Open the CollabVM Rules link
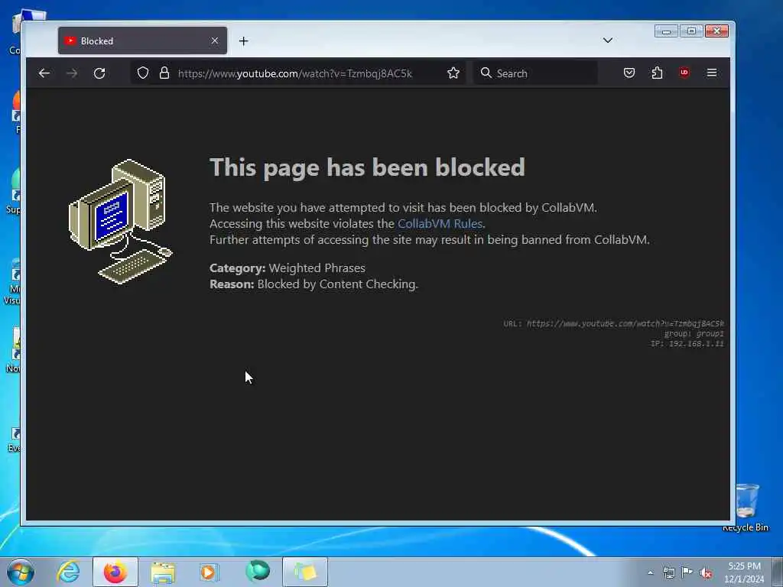This screenshot has width=783, height=587. 440,224
